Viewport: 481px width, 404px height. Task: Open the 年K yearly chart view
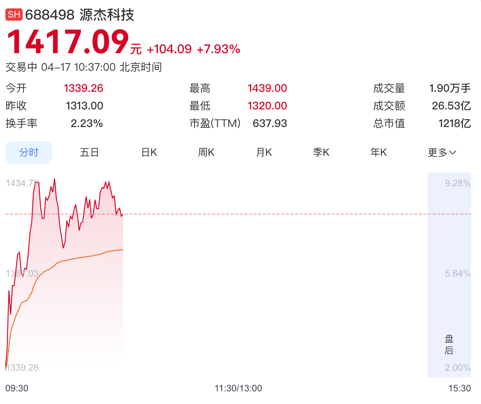click(378, 152)
